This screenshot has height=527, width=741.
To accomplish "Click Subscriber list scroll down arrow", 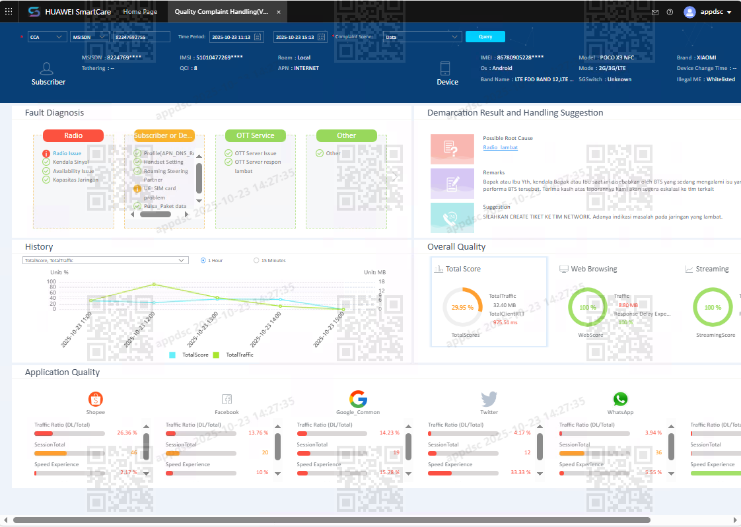I will [199, 201].
